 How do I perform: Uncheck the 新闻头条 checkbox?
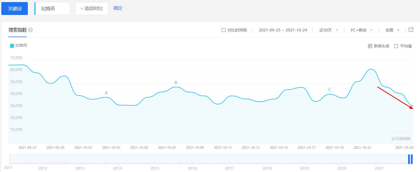[x=370, y=46]
